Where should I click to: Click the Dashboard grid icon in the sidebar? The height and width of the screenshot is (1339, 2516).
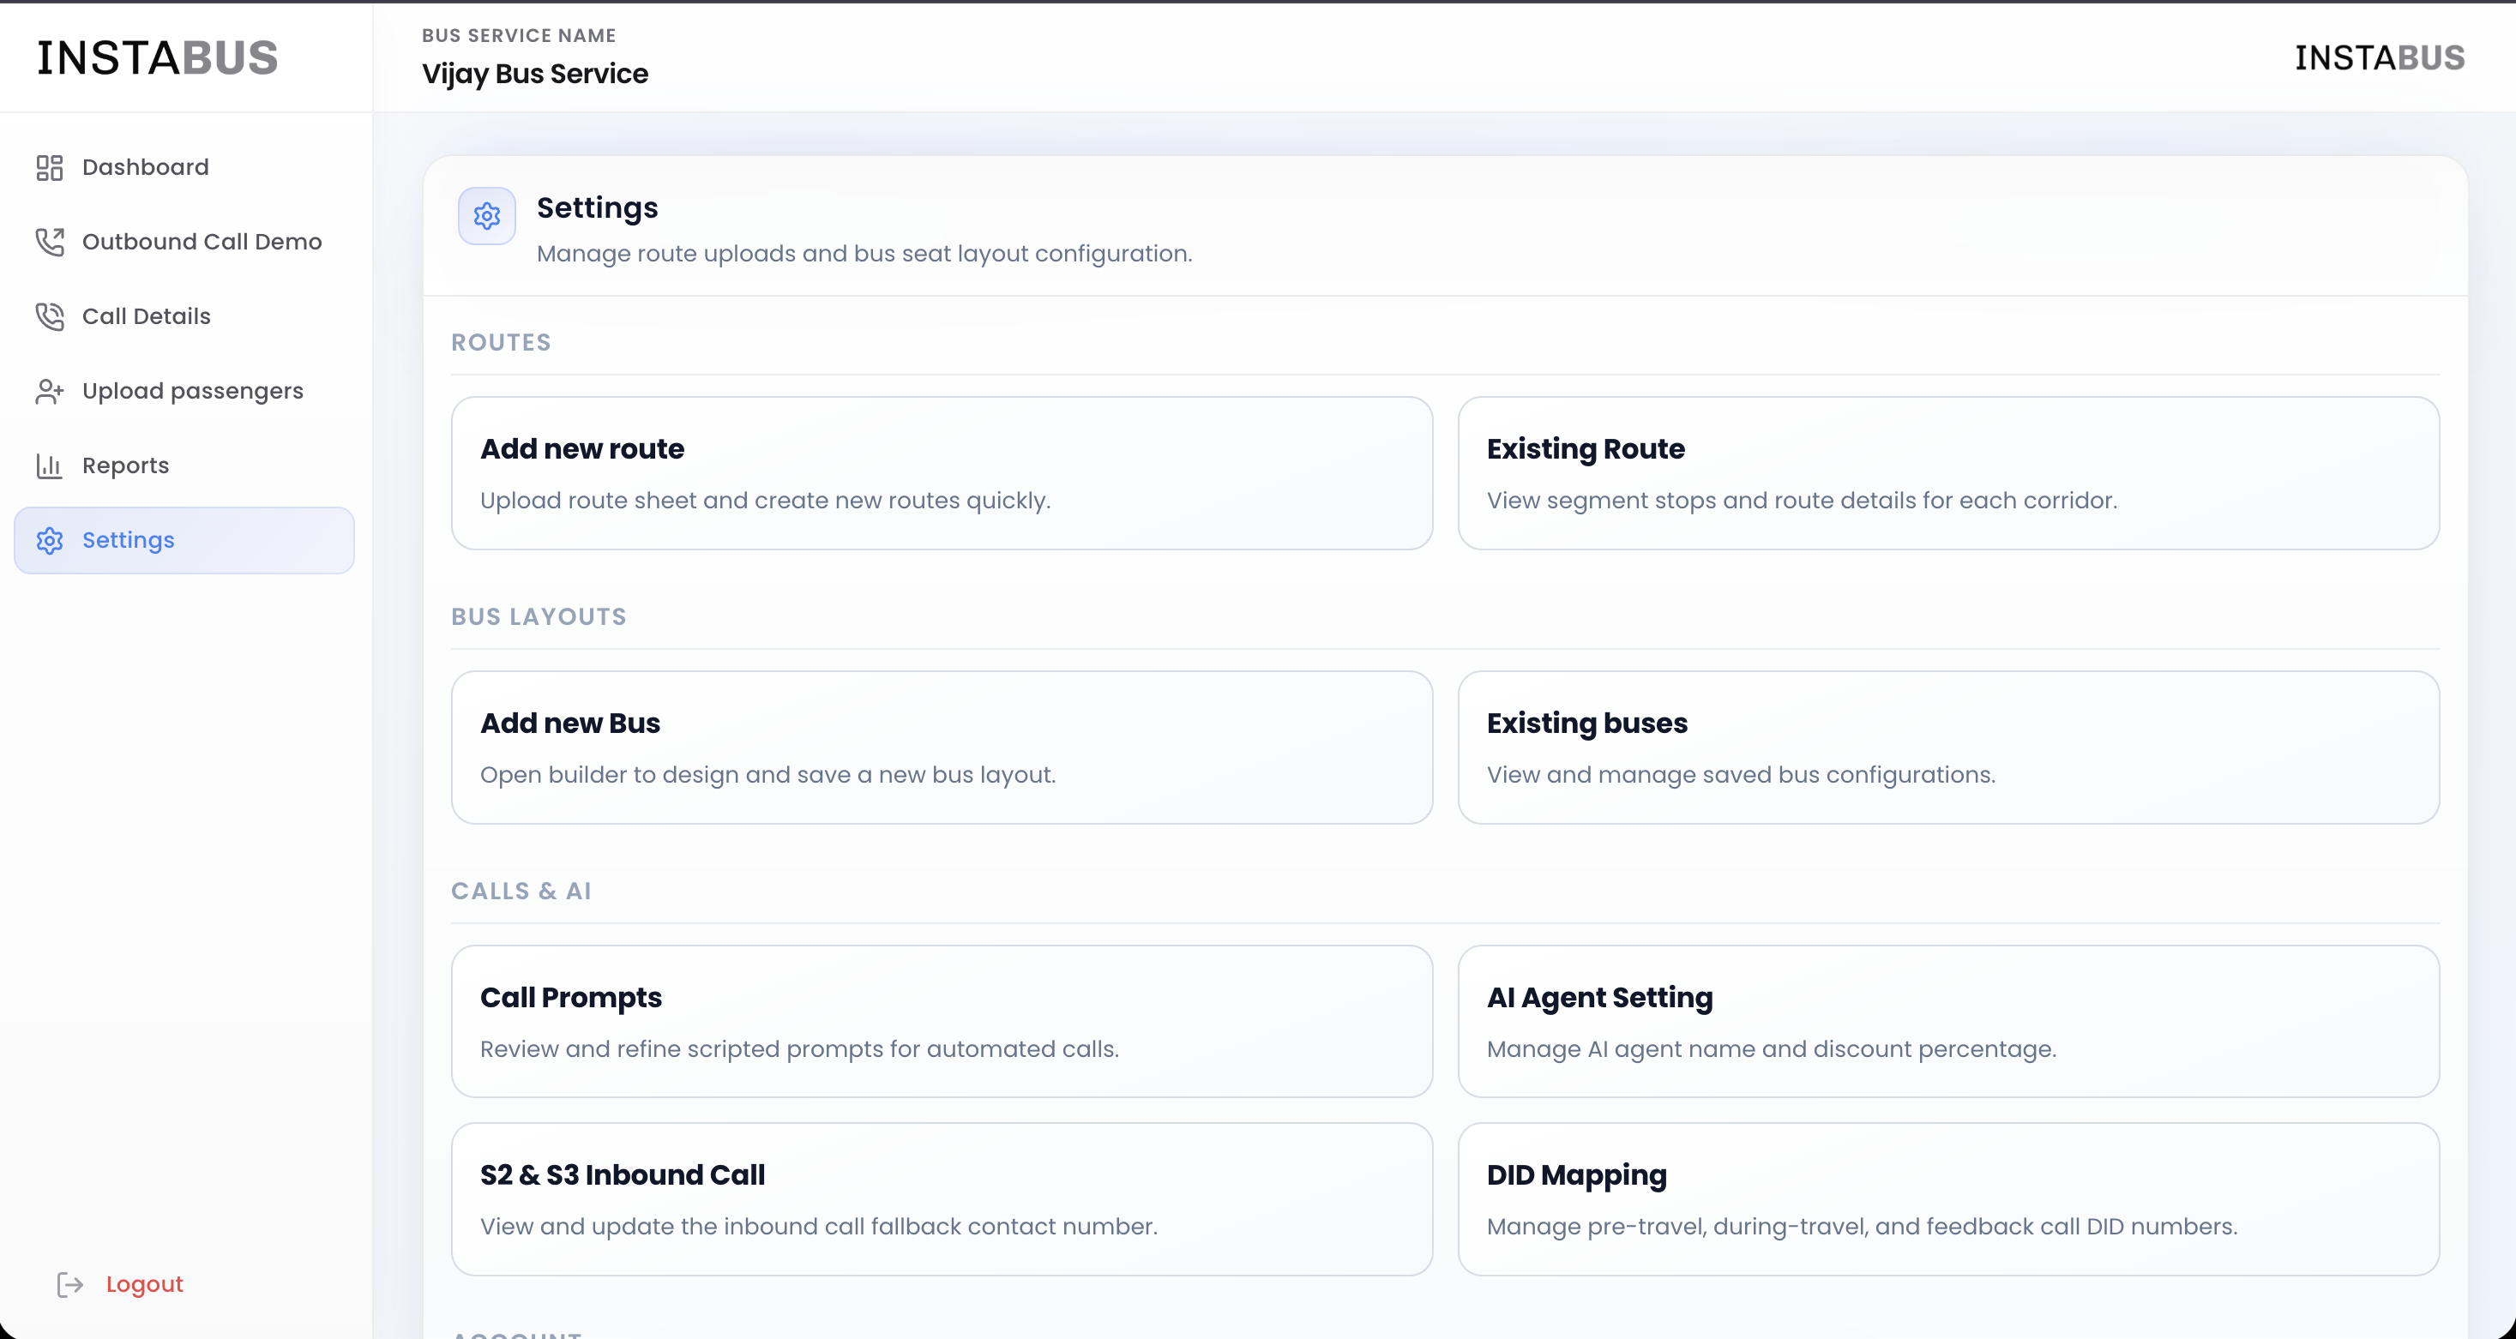pos(50,168)
